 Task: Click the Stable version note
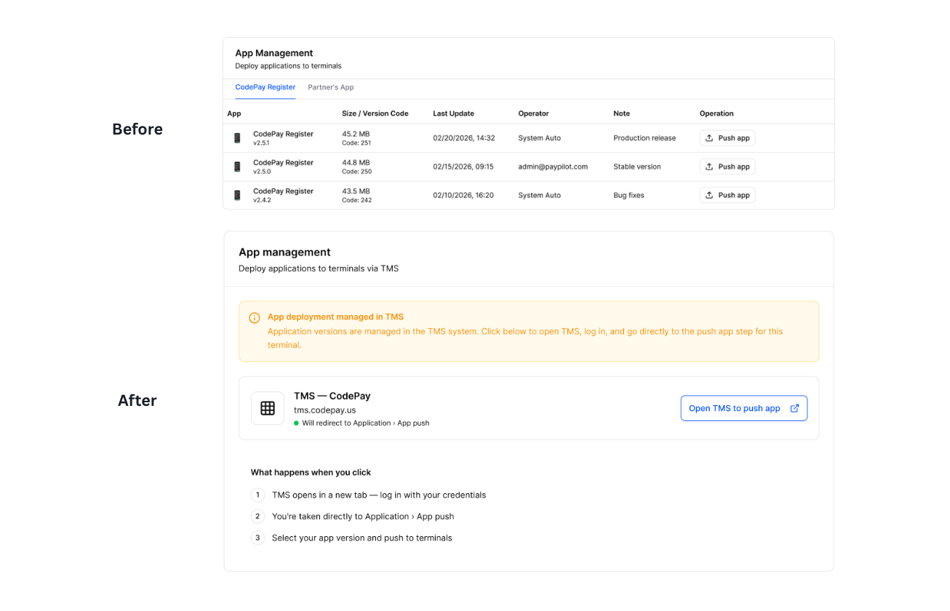(x=637, y=167)
